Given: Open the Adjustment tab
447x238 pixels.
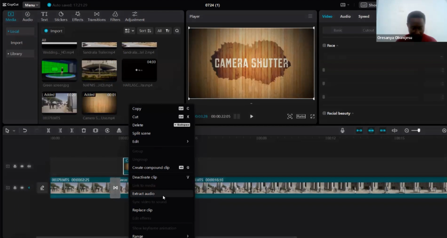Looking at the screenshot, I should [135, 16].
